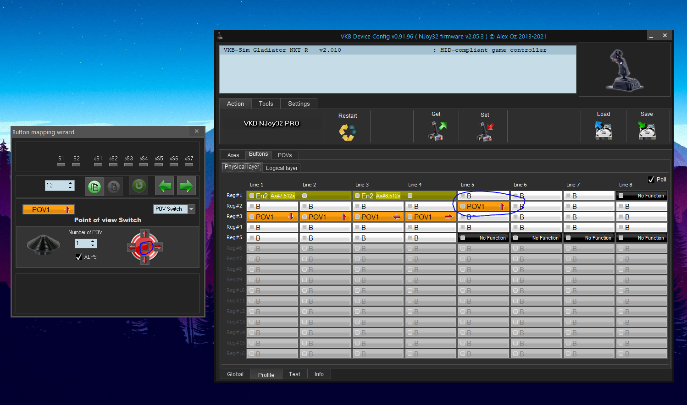Viewport: 687px width, 405px height.
Task: Click orange POV1 up button in wizard
Action: point(49,209)
